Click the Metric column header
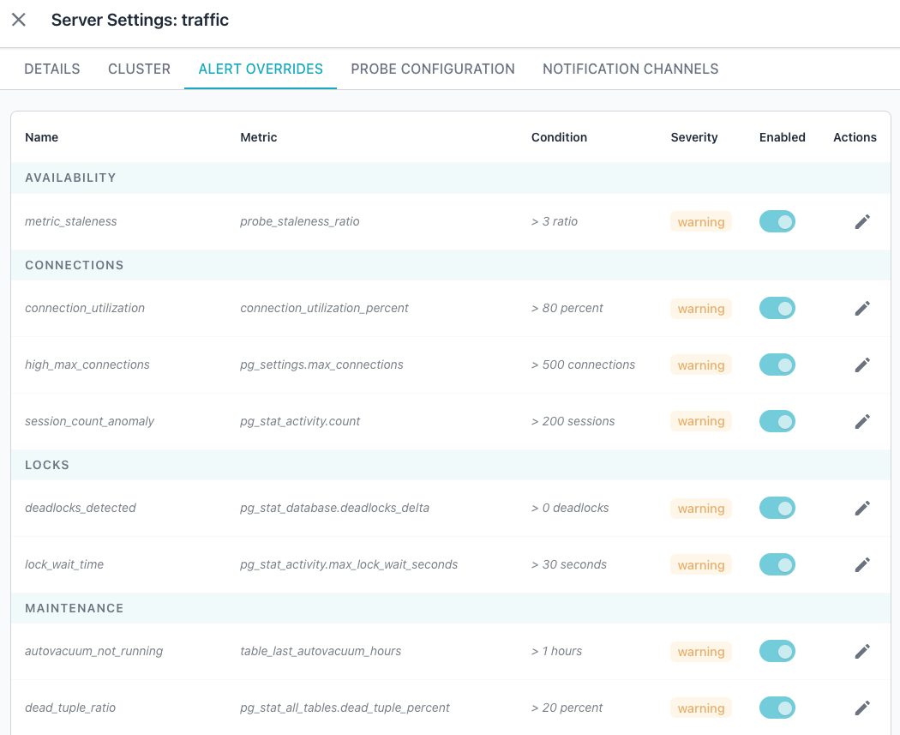This screenshot has height=735, width=900. tap(258, 137)
